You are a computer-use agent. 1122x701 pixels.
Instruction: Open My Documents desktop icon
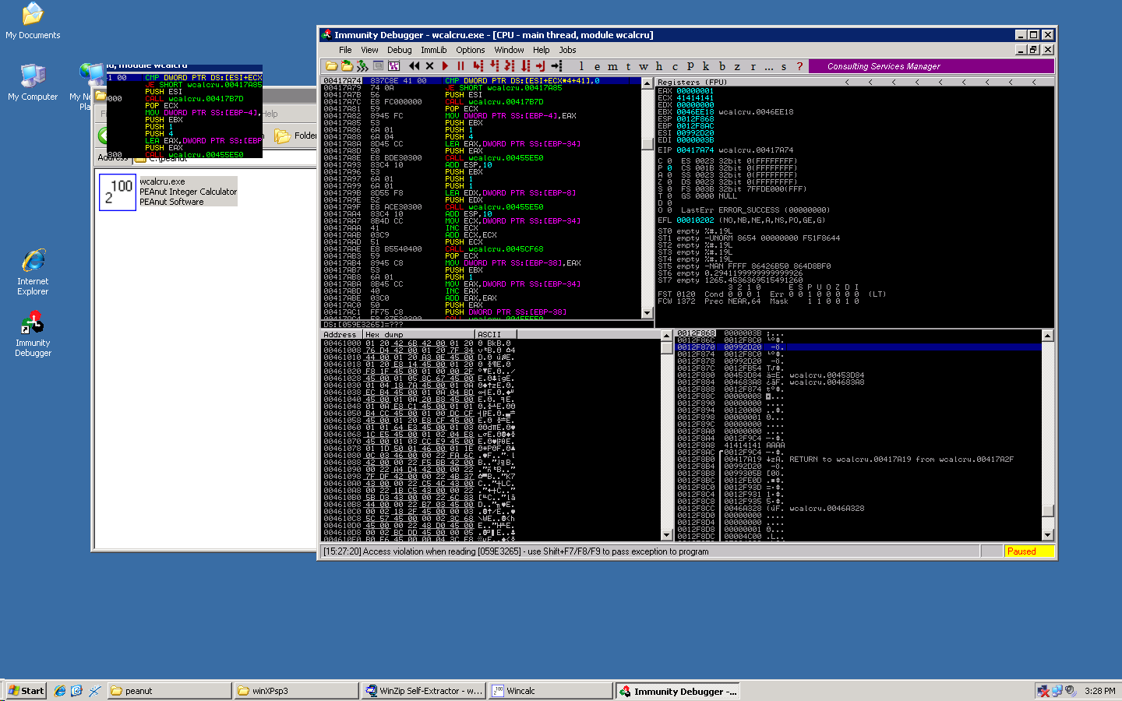click(x=33, y=21)
